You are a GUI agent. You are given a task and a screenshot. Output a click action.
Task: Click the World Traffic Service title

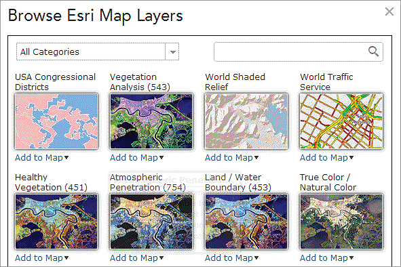326,82
